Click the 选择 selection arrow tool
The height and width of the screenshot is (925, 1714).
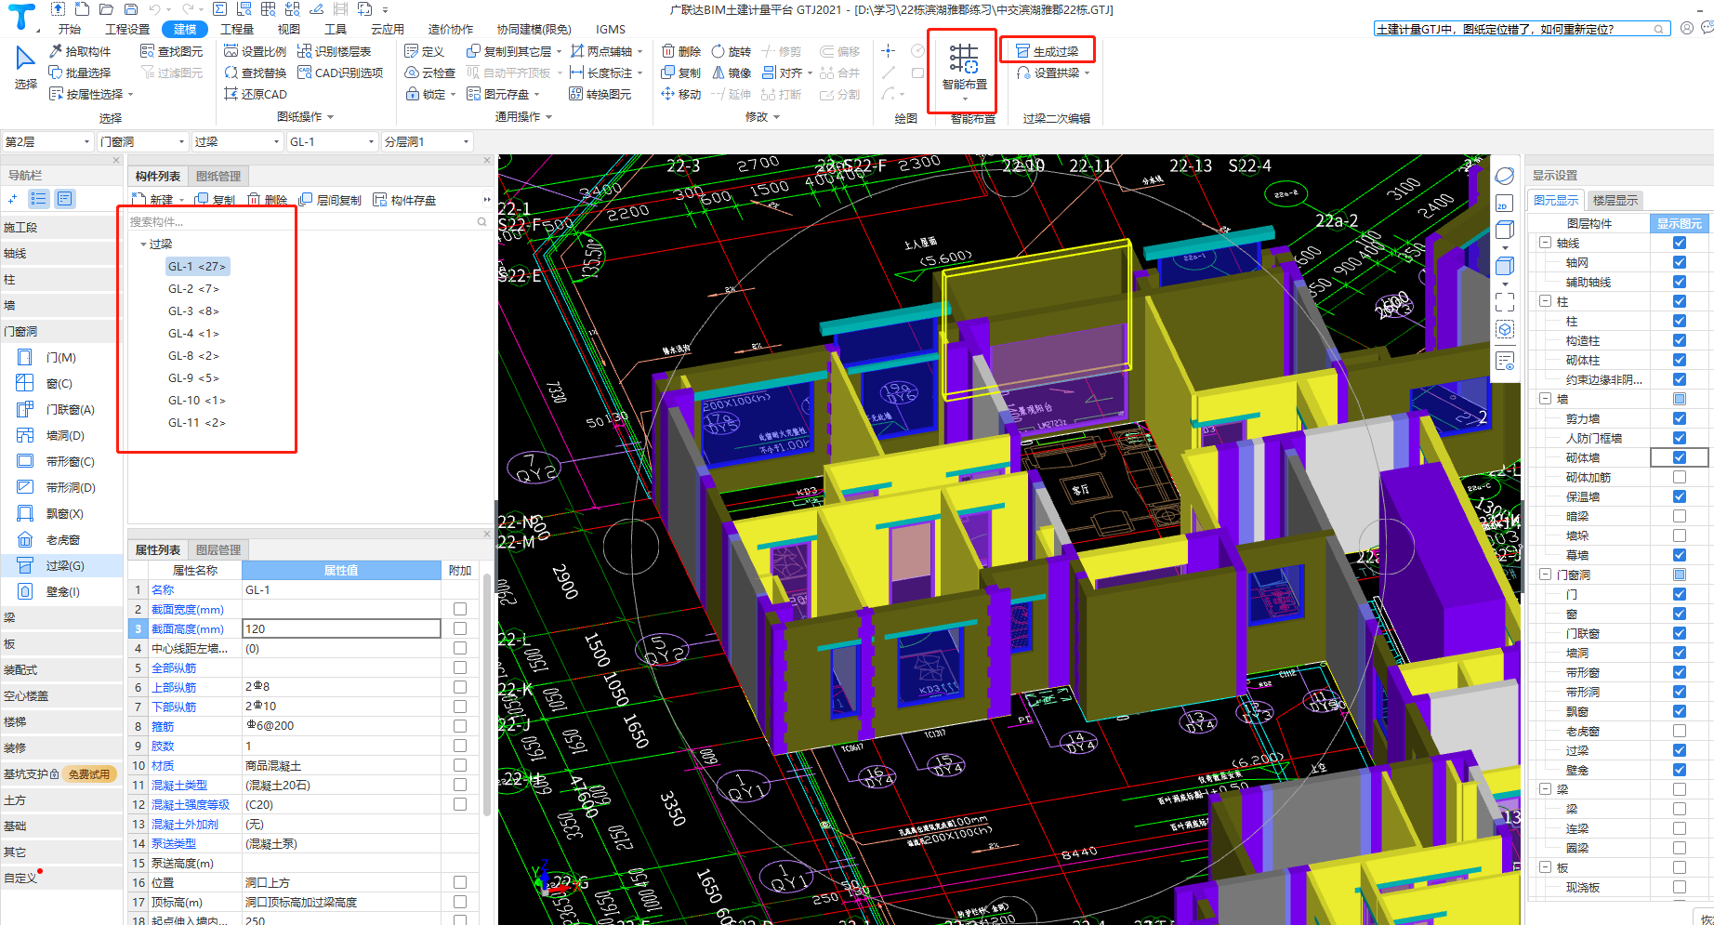pos(26,68)
